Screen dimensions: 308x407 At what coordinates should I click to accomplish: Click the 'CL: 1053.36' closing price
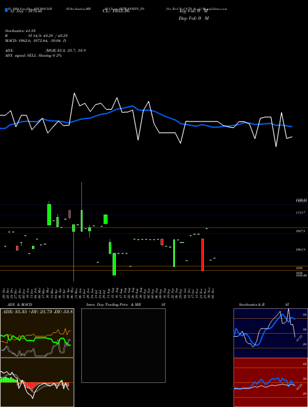coord(116,12)
